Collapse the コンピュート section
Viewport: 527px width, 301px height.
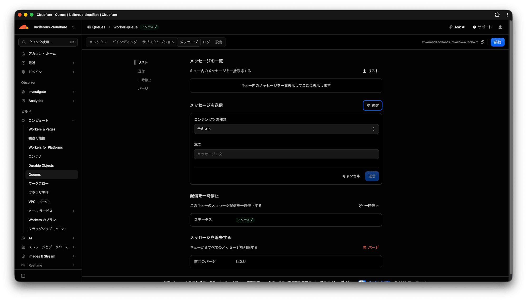click(73, 121)
